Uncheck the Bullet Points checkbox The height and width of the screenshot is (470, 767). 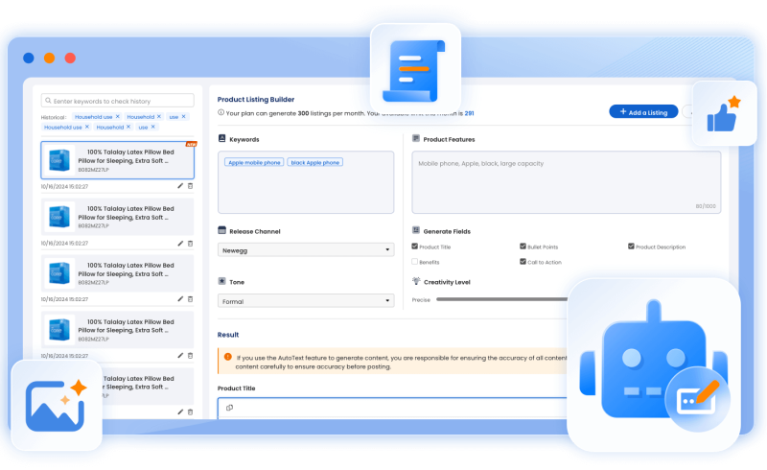tap(523, 247)
